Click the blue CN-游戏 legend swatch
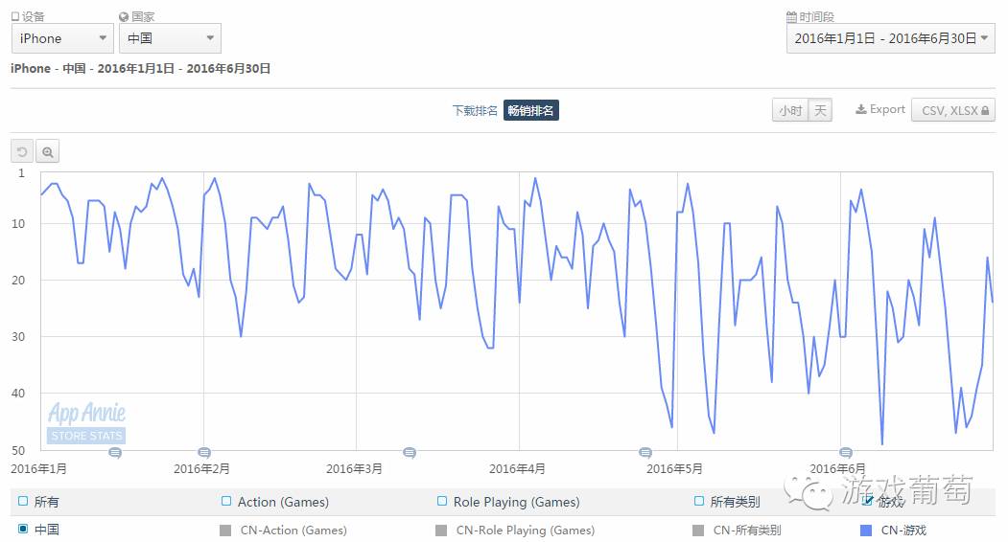Screen dimensions: 1008x542 coord(867,530)
